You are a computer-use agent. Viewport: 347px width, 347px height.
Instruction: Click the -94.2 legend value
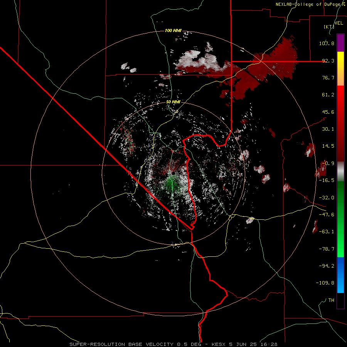tap(327, 266)
